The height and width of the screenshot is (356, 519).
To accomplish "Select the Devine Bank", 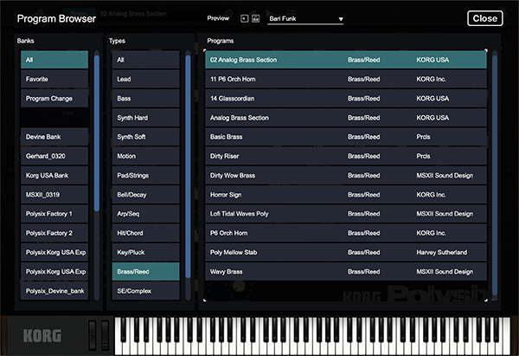I will (54, 137).
